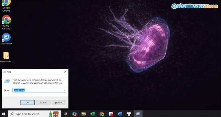221x117 pixels.
Task: Open the Microsoft-A... folder on desktop
Action: (6, 57)
